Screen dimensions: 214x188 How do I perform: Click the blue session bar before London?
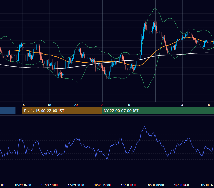[x=8, y=111]
